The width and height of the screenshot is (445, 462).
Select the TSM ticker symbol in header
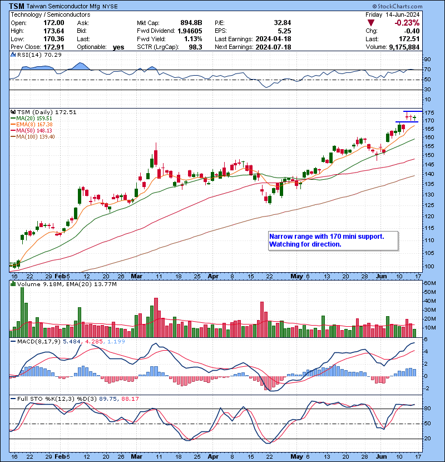click(x=17, y=6)
